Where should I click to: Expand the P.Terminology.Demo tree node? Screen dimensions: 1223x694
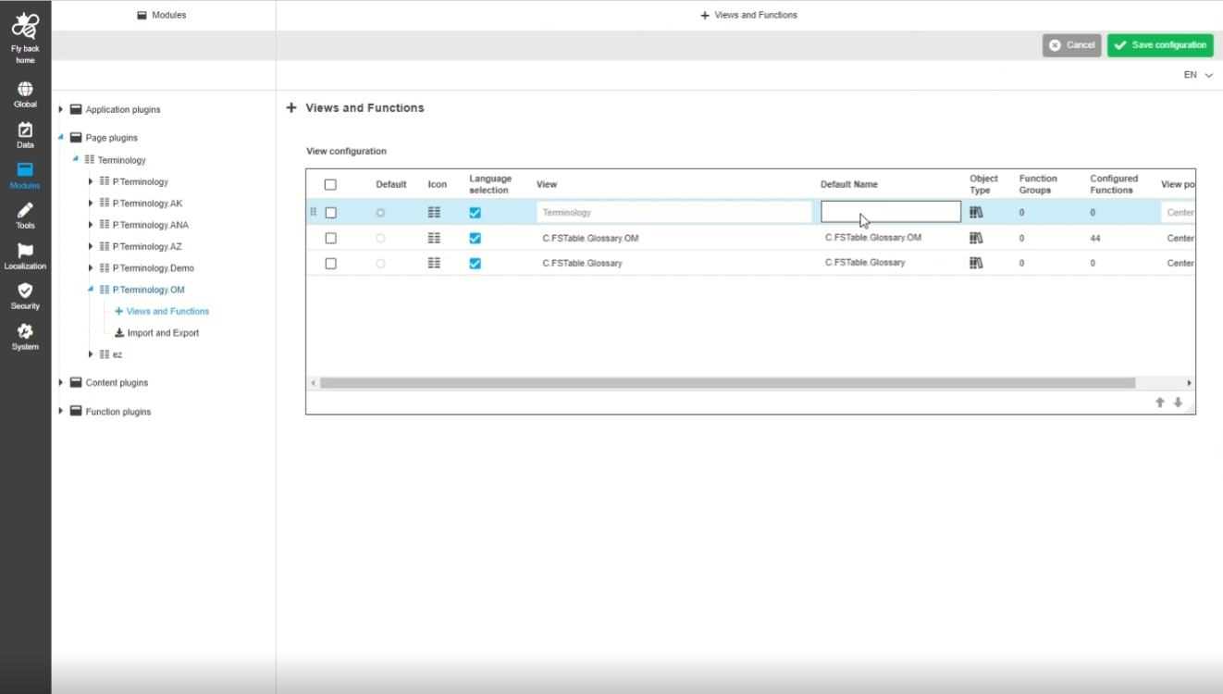click(x=91, y=268)
